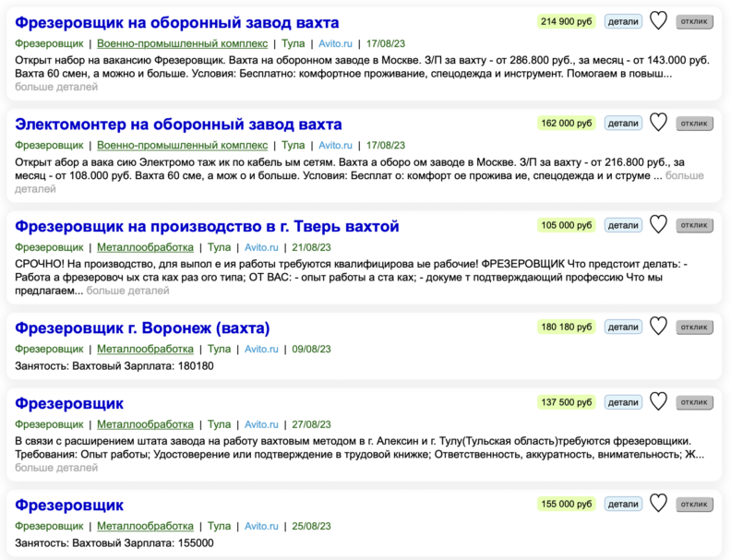The image size is (731, 560).
Task: Expand 'больше деталей' under first Фрезеровщик listing
Action: [x=56, y=87]
